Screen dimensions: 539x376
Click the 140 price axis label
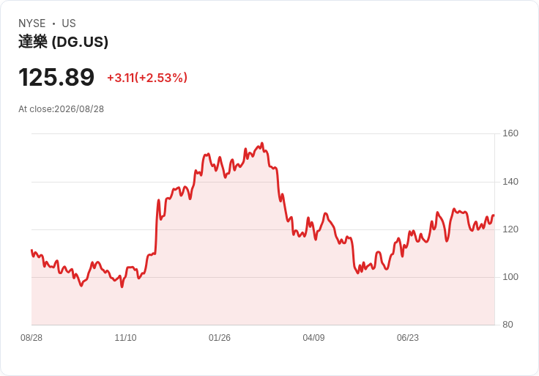[x=510, y=181]
